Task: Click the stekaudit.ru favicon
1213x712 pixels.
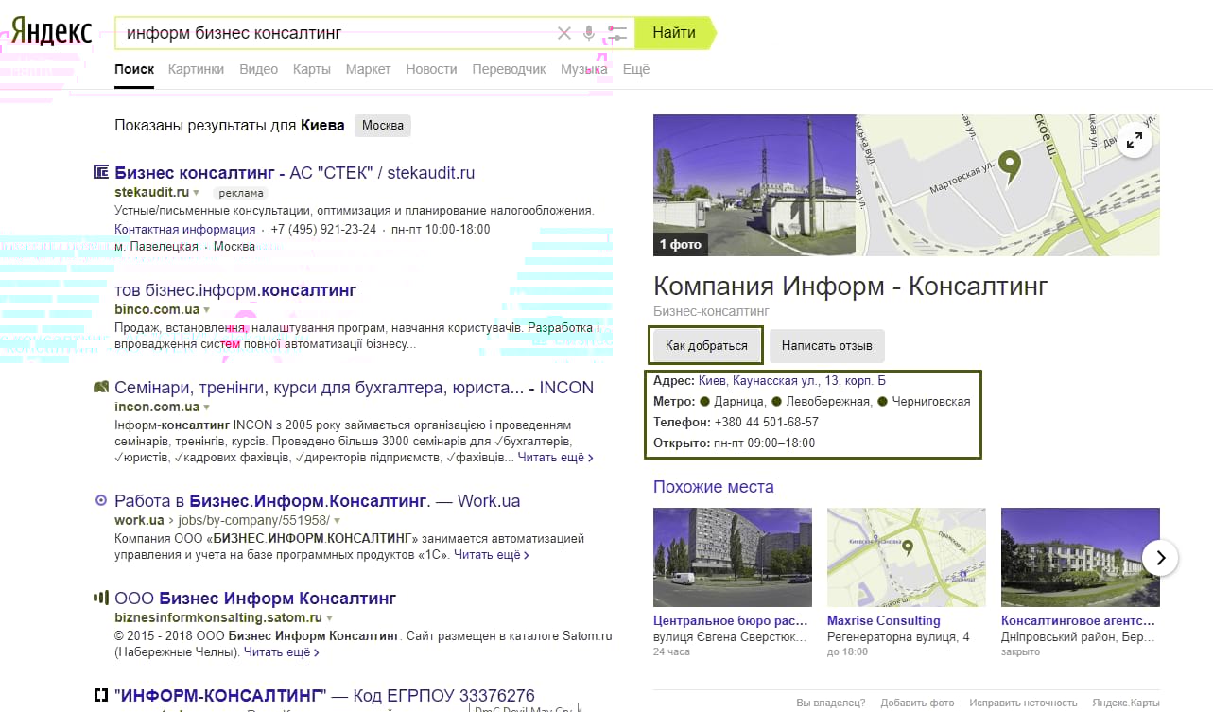Action: tap(101, 173)
